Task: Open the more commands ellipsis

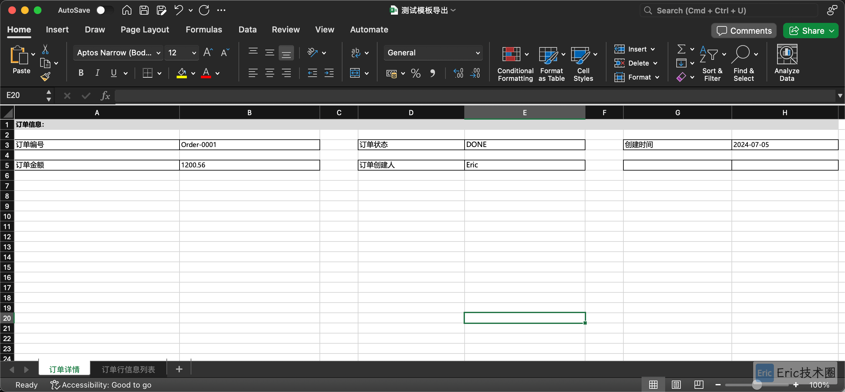Action: tap(221, 10)
